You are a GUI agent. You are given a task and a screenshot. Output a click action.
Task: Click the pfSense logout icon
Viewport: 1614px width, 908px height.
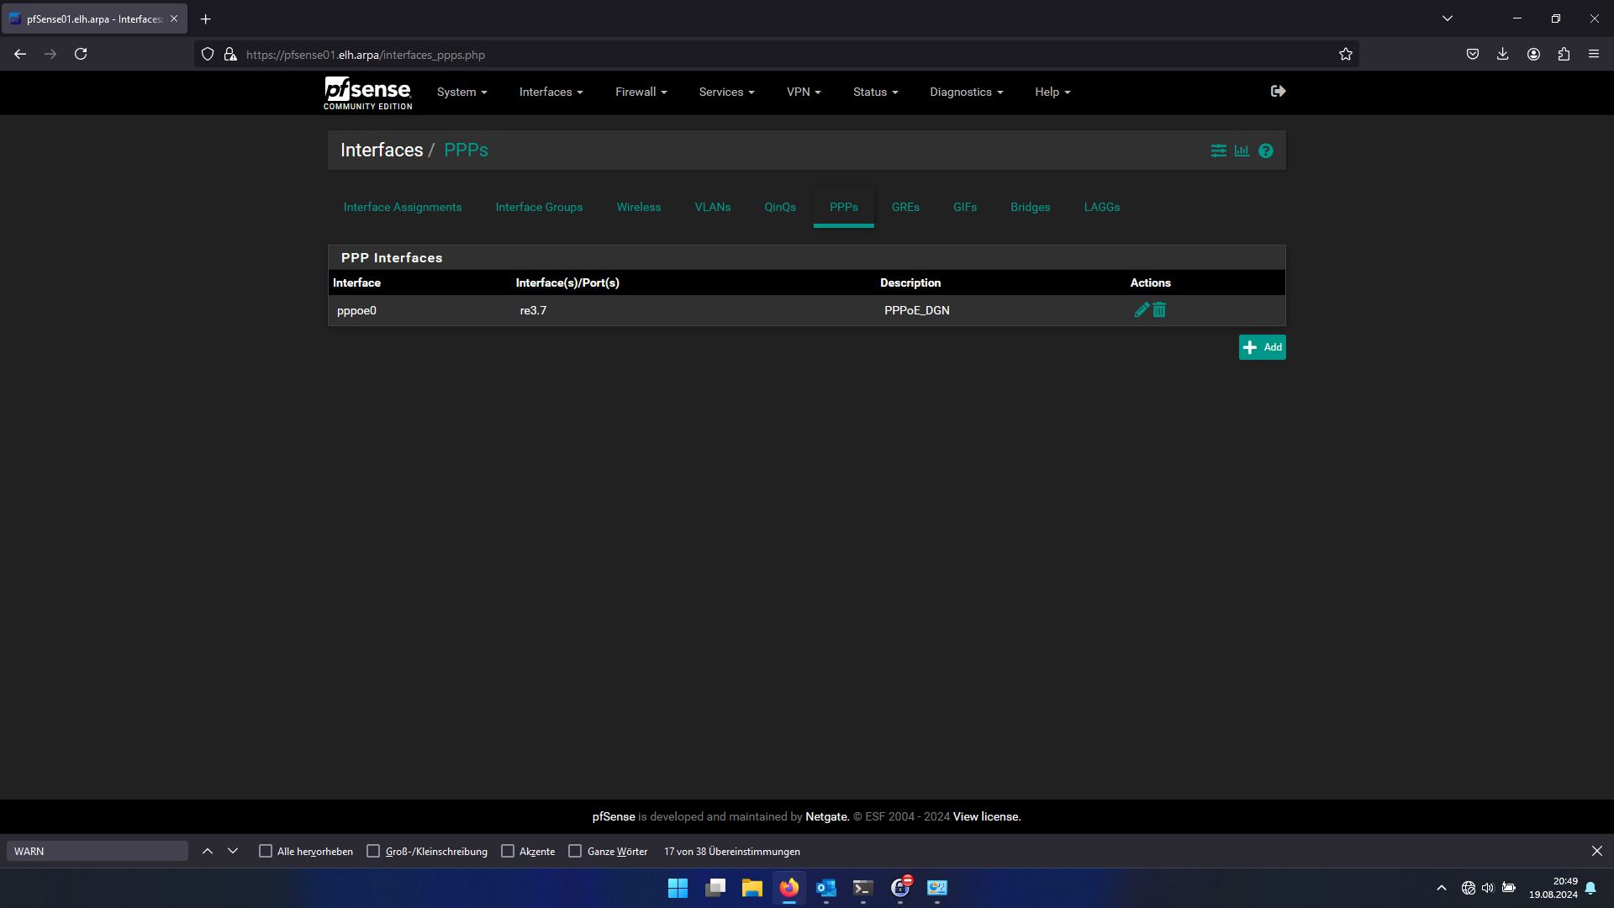[1278, 92]
